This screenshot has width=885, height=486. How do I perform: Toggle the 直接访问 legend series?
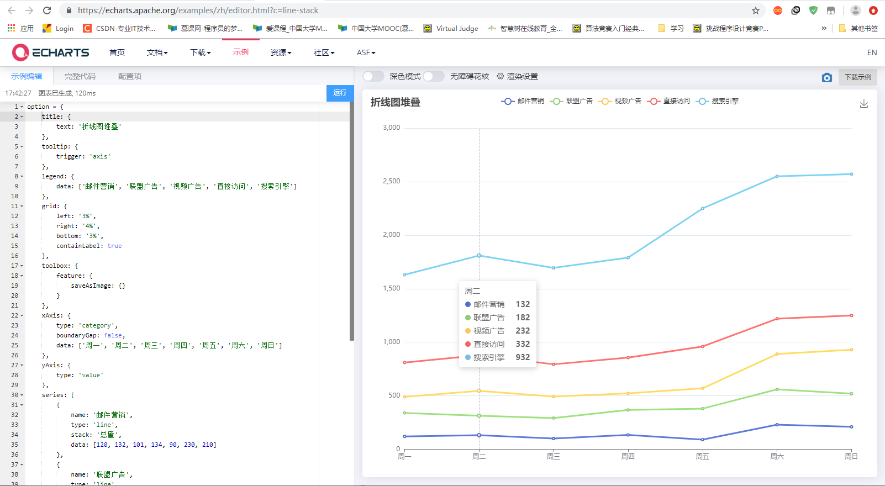coord(668,101)
